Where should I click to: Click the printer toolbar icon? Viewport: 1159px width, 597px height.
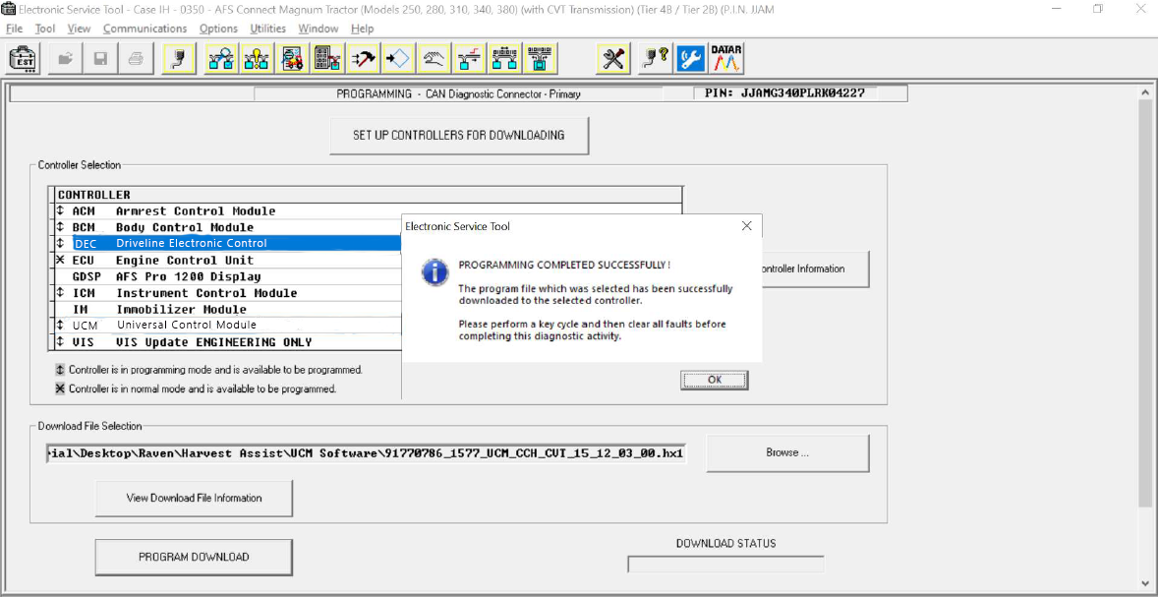[x=136, y=58]
